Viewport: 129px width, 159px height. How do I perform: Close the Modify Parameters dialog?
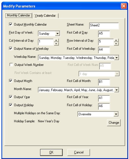(x=124, y=6)
